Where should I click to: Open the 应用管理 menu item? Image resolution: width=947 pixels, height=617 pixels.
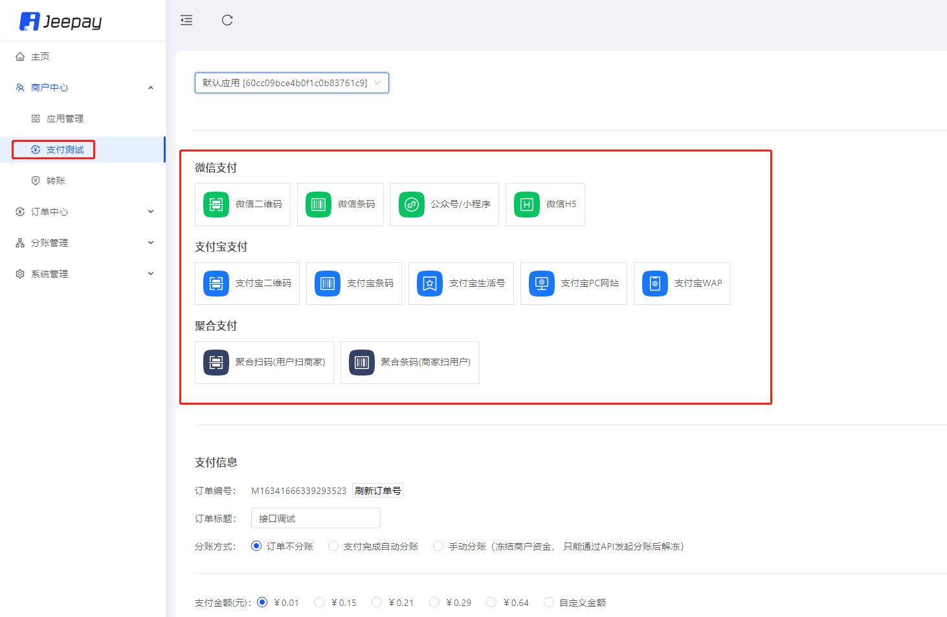(83, 118)
